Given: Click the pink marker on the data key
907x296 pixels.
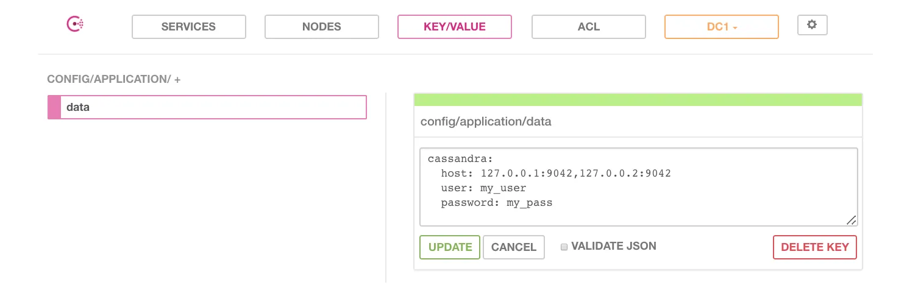Looking at the screenshot, I should click(54, 107).
